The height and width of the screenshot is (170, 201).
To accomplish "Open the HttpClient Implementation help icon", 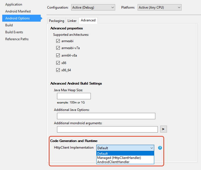I will coord(160,148).
